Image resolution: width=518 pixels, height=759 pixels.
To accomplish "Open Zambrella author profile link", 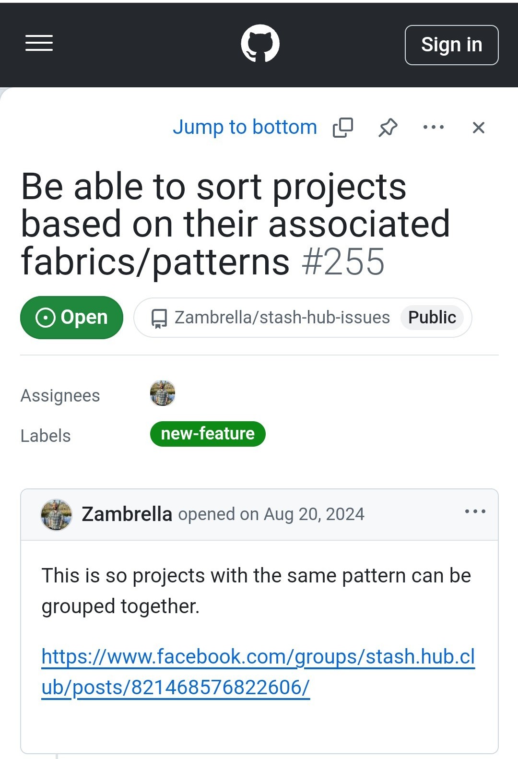I will [x=127, y=514].
